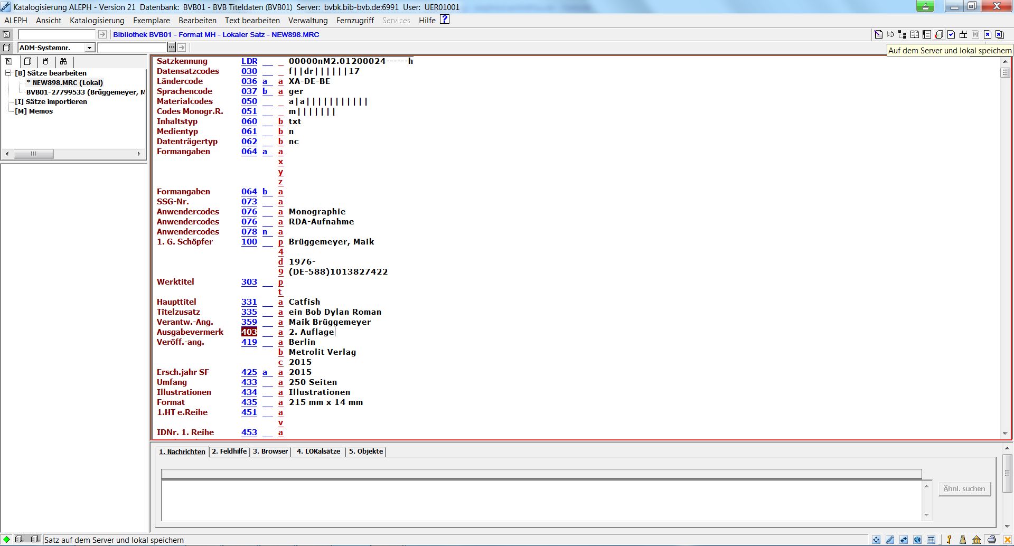The height and width of the screenshot is (546, 1014).
Task: Switch to the LOKalsätze tab
Action: point(318,451)
